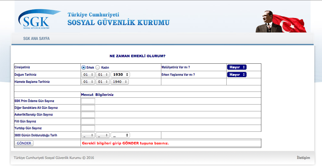This screenshot has height=167, width=322.
Task: Choose birth year from the 1930 dropdown
Action: click(120, 75)
